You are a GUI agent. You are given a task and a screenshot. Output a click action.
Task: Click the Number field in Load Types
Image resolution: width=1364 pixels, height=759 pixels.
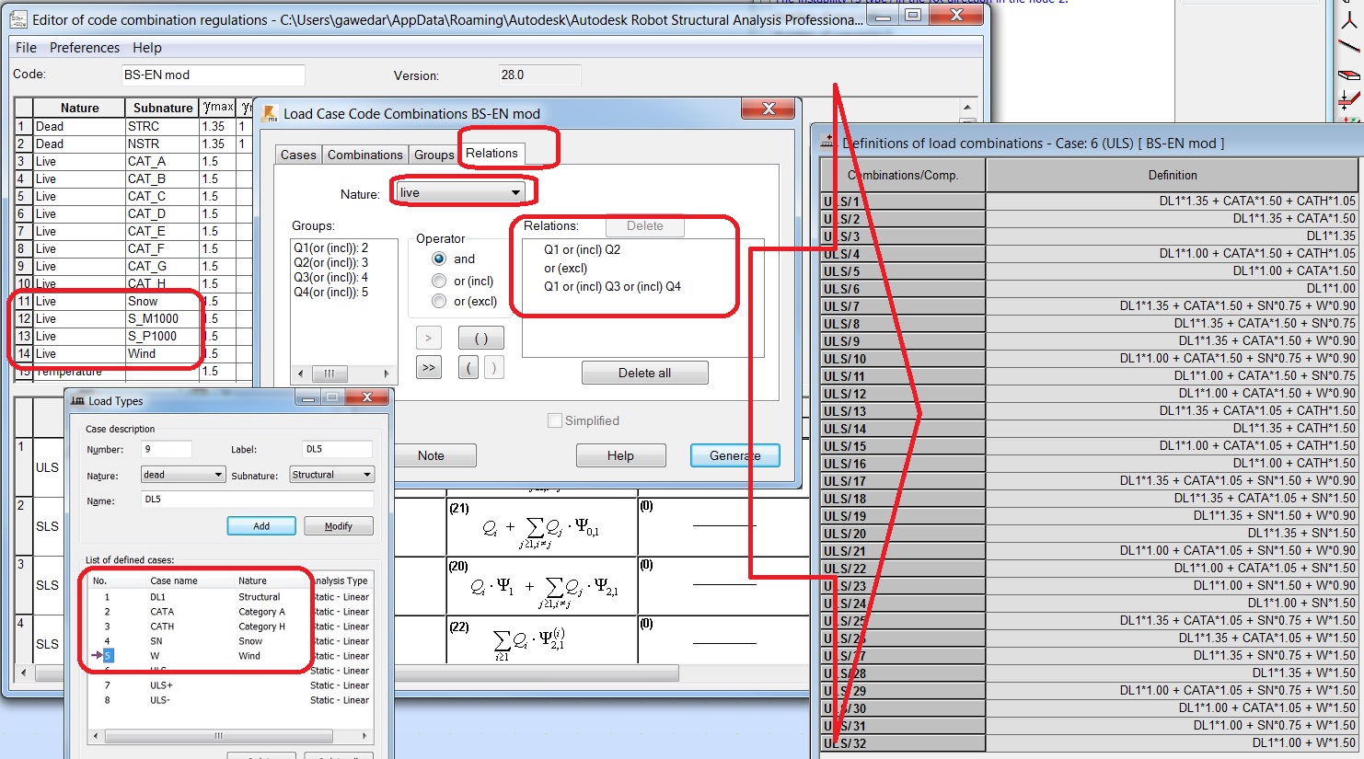point(167,449)
